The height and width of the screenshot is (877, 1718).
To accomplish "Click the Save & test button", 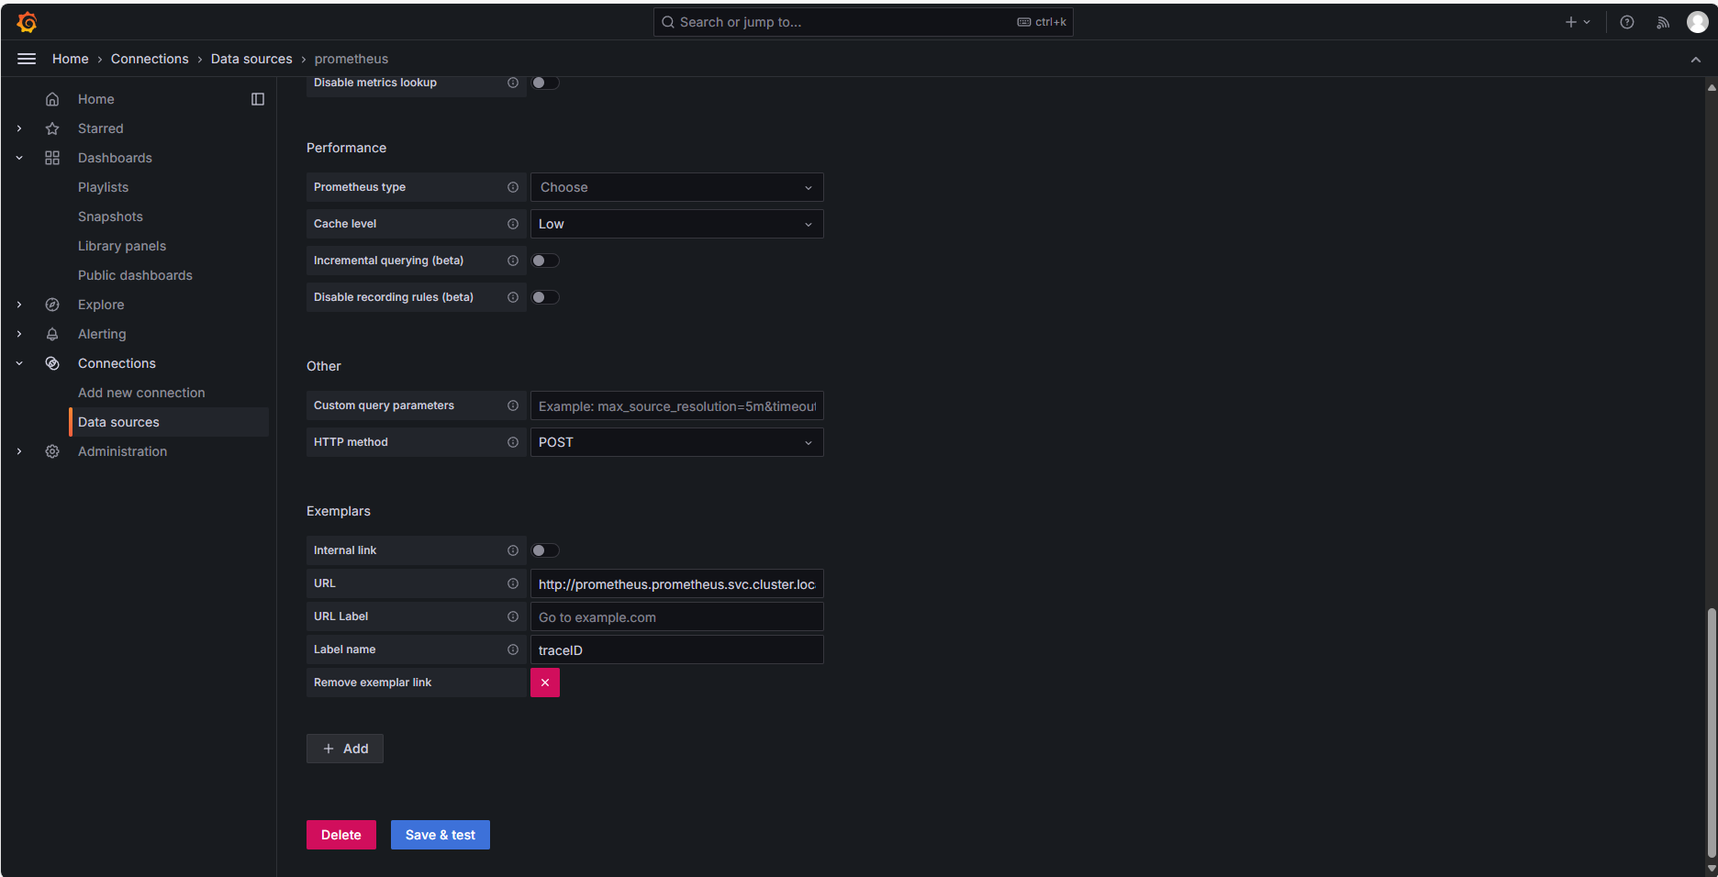I will [x=441, y=835].
